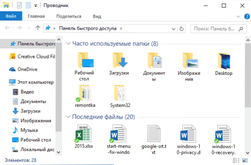
Task: Select the start-menu-fix-windo Word file
Action: point(119,139)
